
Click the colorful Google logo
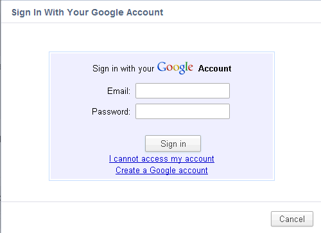(175, 68)
